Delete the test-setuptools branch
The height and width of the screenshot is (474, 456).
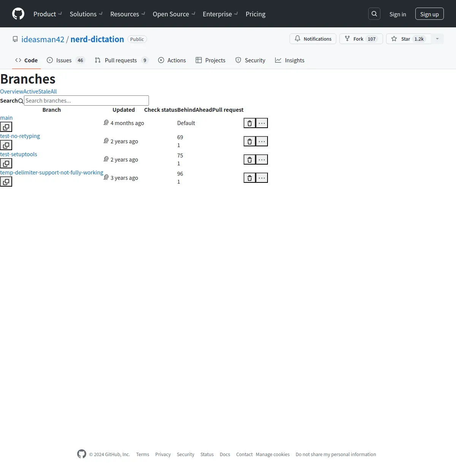pyautogui.click(x=250, y=160)
